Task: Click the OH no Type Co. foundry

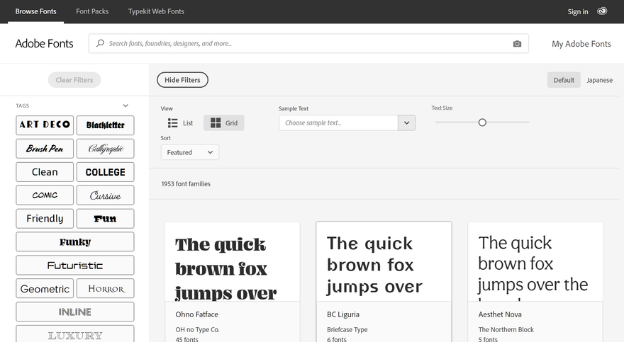Action: point(197,329)
